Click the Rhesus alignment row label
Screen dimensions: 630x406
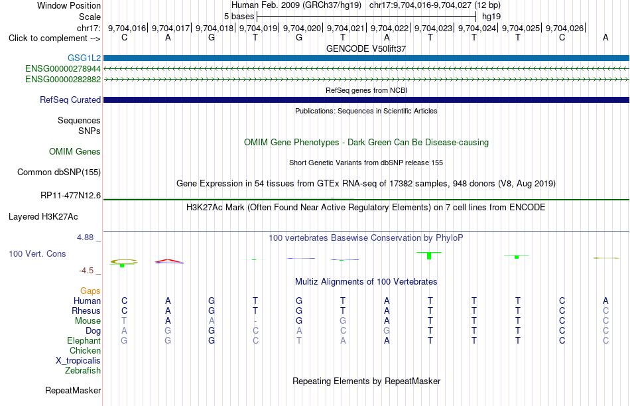pos(86,310)
